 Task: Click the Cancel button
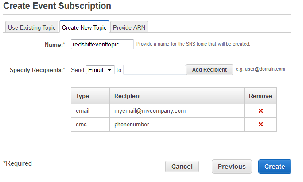182,167
